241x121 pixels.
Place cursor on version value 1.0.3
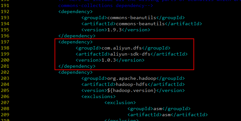109,60
